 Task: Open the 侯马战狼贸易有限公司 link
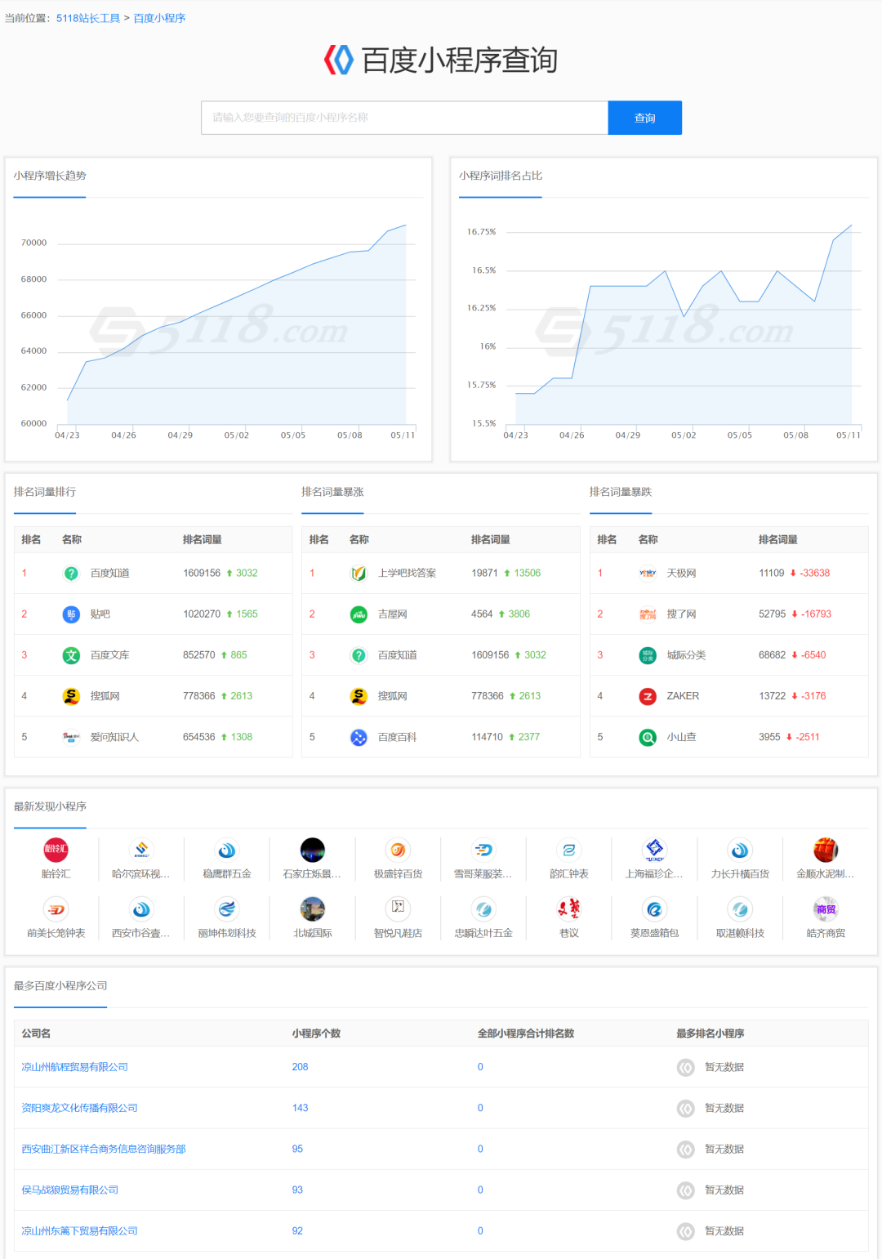coord(70,1190)
